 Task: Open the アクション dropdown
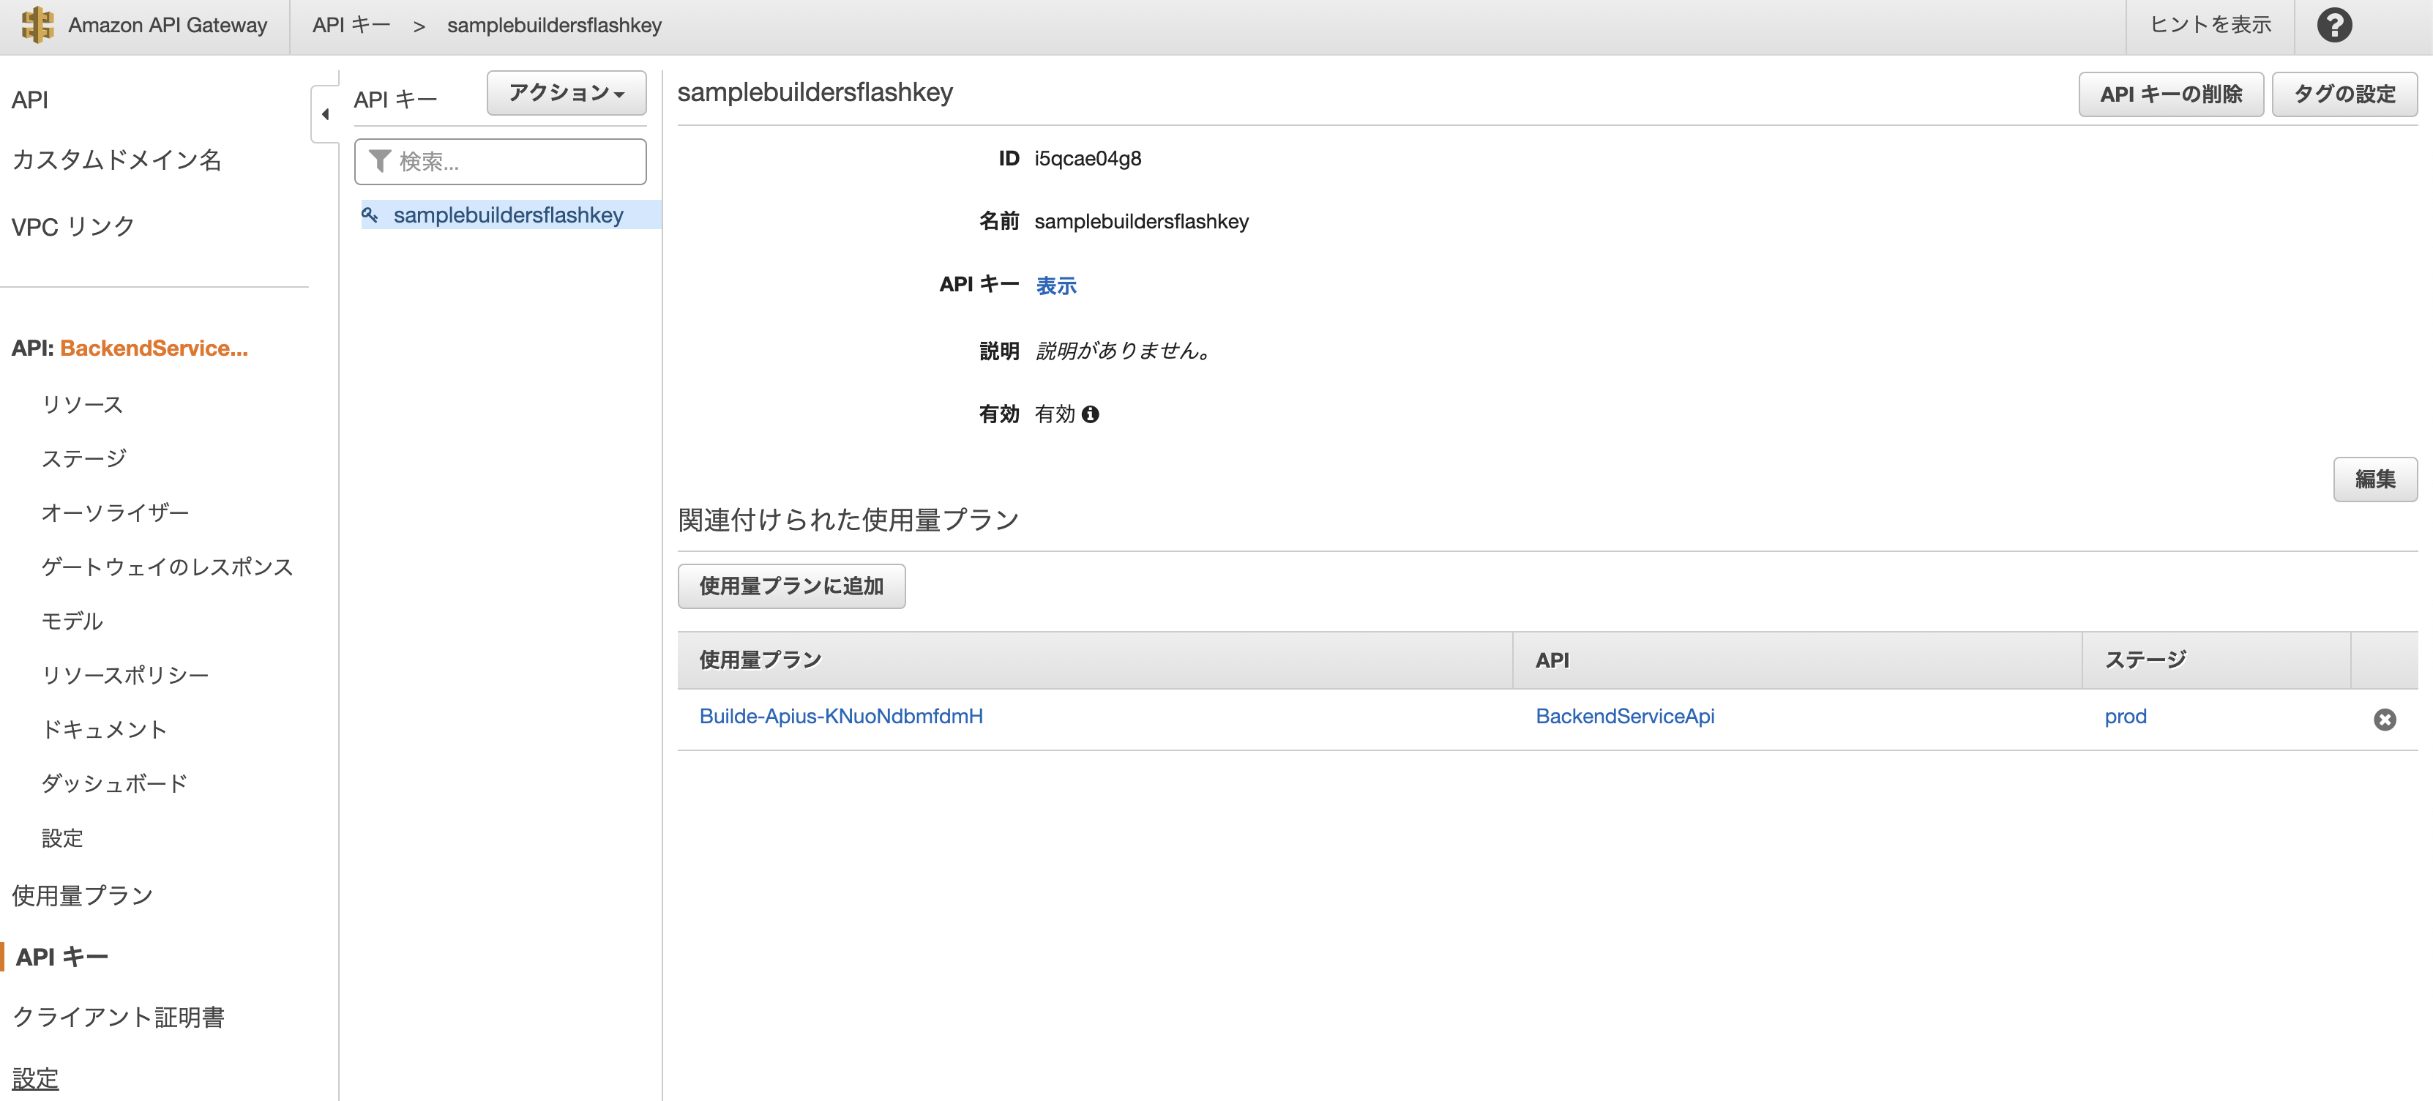[567, 94]
